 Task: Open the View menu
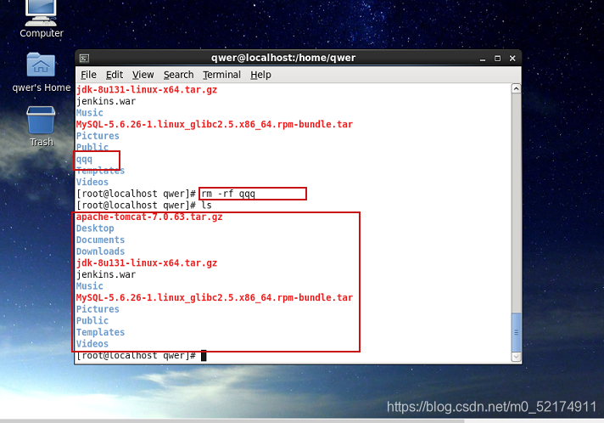143,75
